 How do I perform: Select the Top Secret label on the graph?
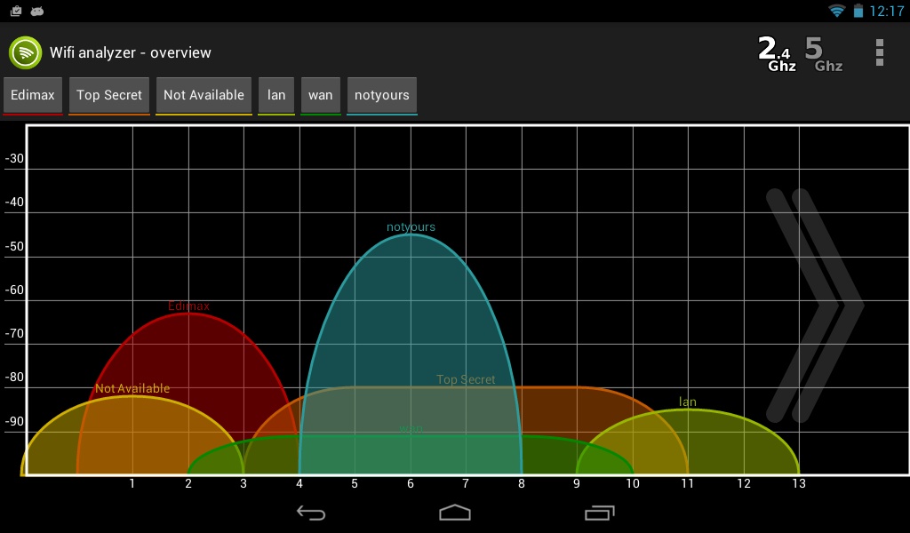(x=466, y=379)
